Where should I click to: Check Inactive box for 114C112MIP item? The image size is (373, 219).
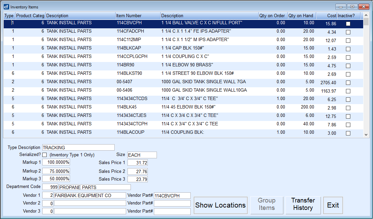pyautogui.click(x=348, y=40)
